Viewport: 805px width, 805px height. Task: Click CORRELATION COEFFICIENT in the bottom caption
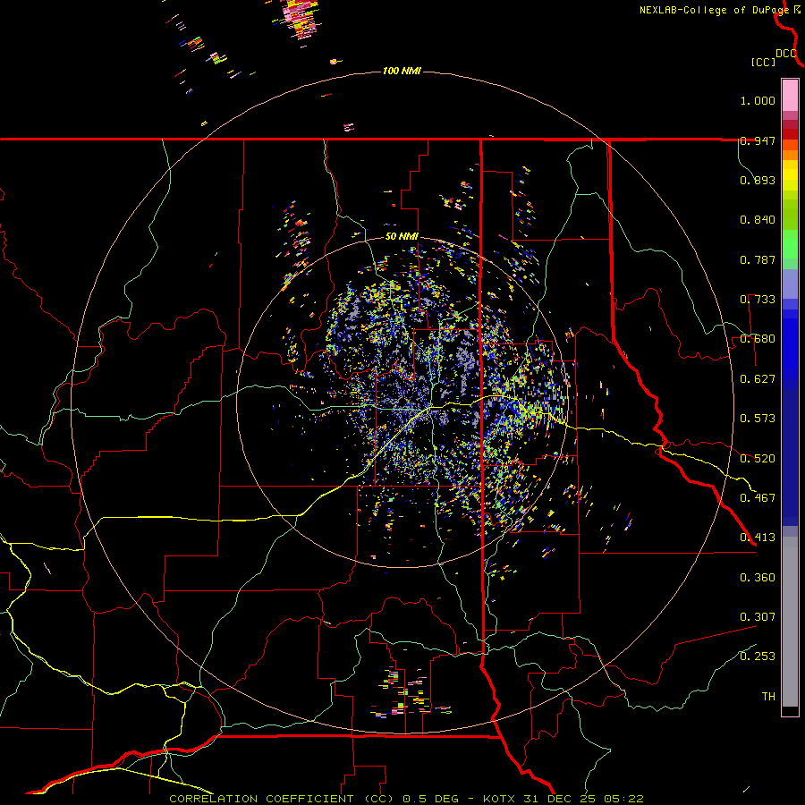tap(261, 799)
